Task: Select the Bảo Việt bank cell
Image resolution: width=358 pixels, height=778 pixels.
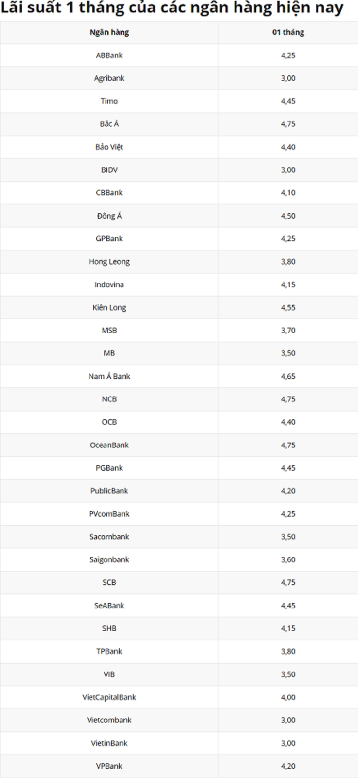Action: point(109,147)
